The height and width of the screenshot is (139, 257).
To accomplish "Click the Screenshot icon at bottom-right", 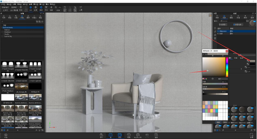I will coord(251,135).
